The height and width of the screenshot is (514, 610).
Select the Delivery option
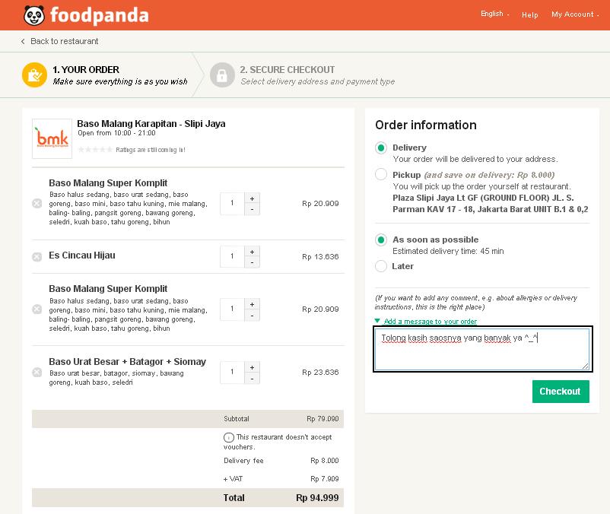point(381,148)
